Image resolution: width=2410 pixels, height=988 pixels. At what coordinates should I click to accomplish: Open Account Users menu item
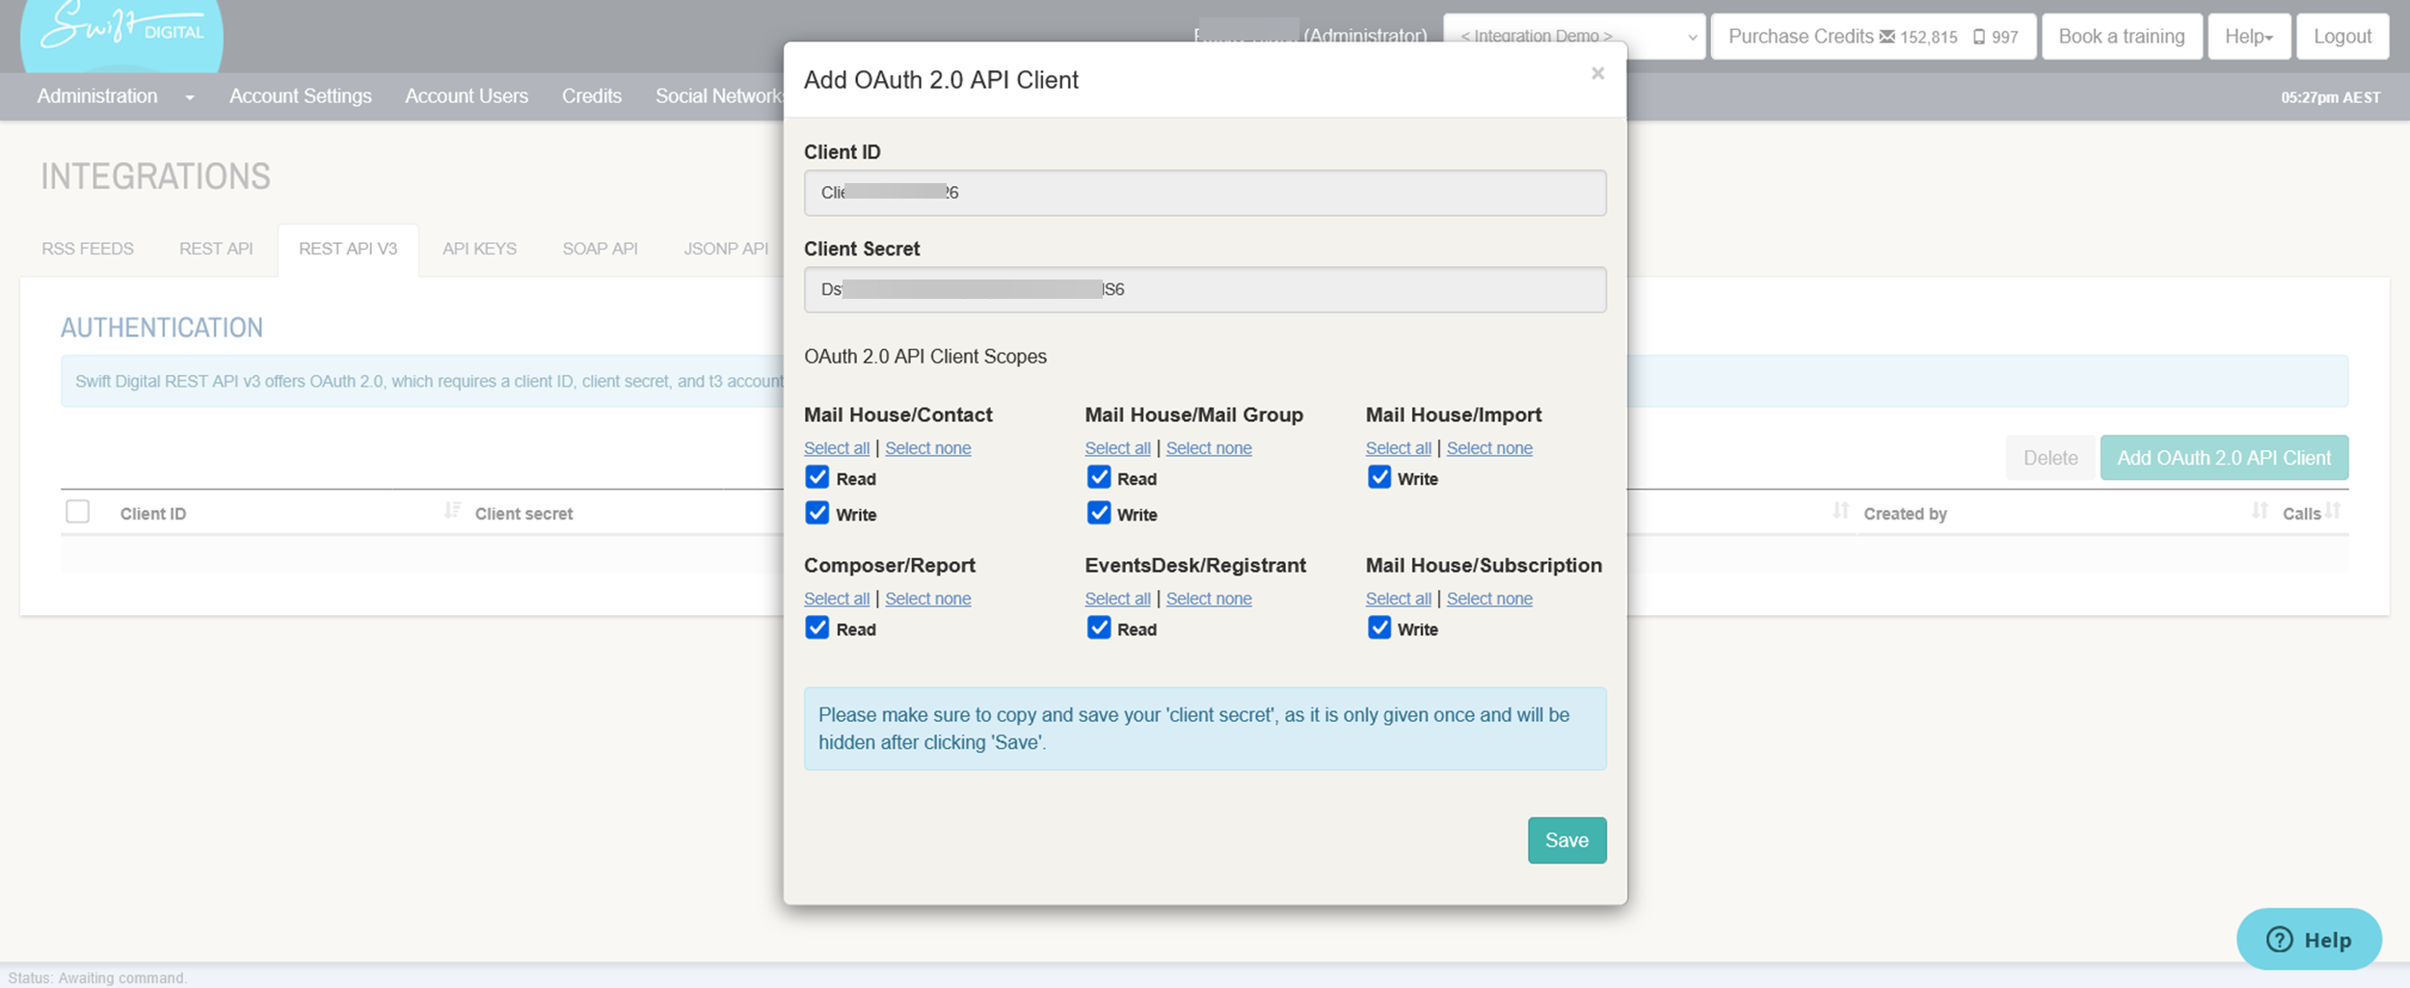click(x=467, y=96)
